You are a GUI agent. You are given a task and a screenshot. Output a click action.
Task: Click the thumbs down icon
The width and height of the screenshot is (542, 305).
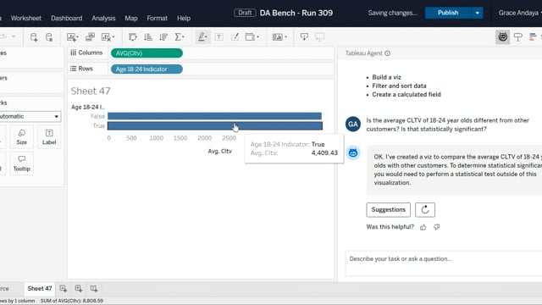click(437, 227)
